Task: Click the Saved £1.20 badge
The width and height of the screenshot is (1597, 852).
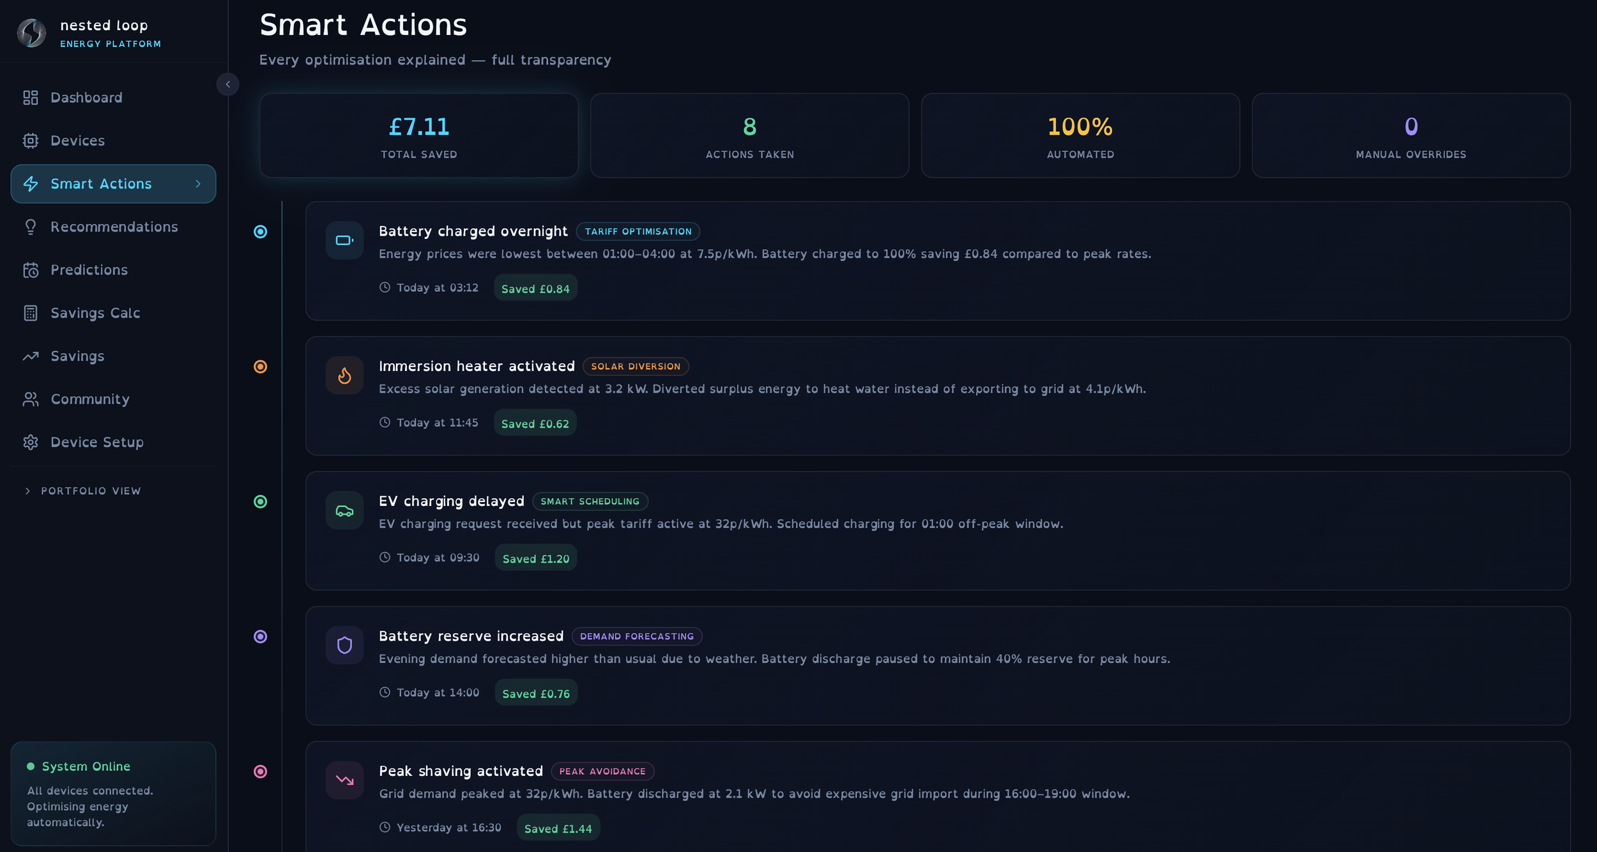Action: [535, 558]
